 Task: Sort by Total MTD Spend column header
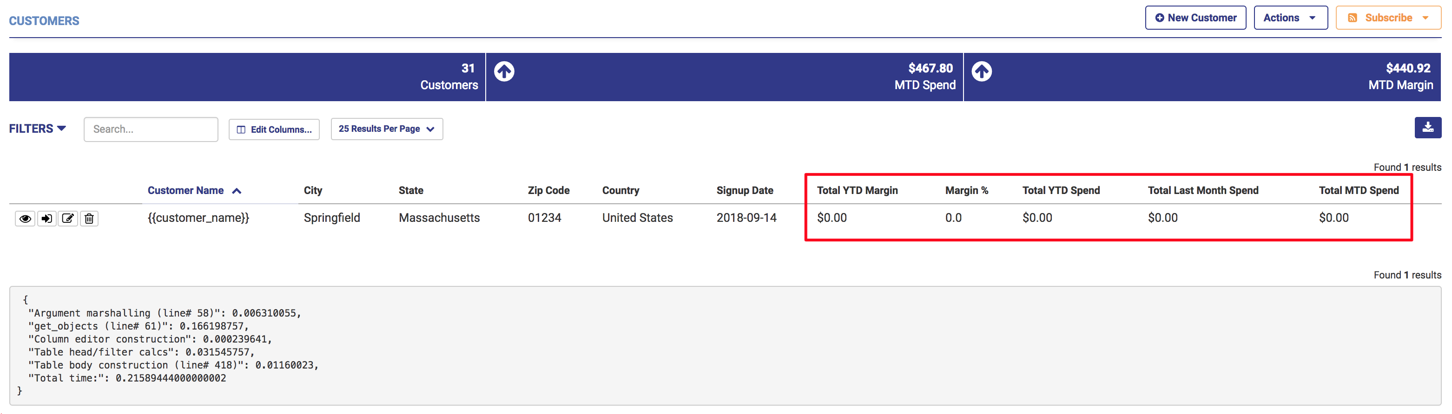click(x=1359, y=191)
